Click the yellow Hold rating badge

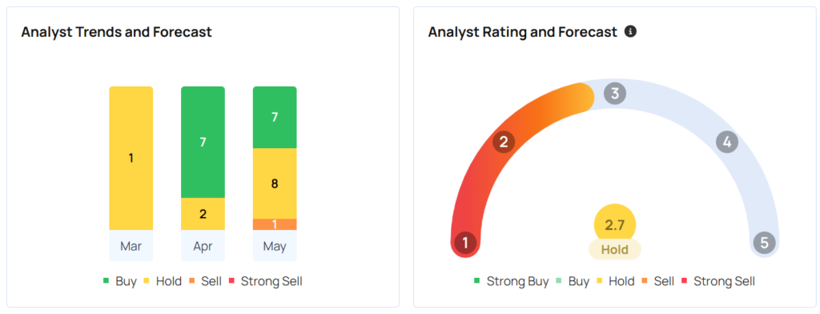pyautogui.click(x=615, y=250)
